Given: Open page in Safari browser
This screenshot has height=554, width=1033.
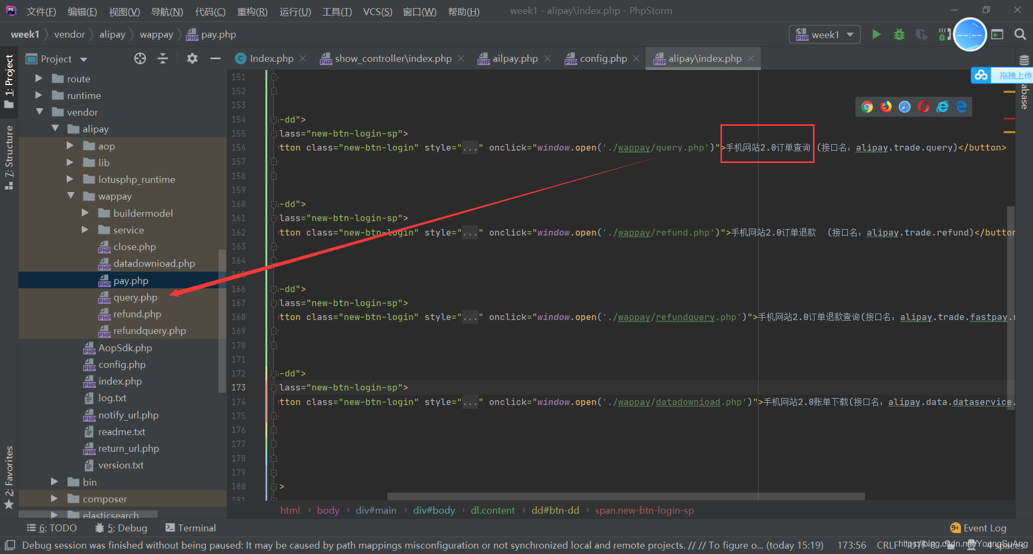Looking at the screenshot, I should coord(904,106).
